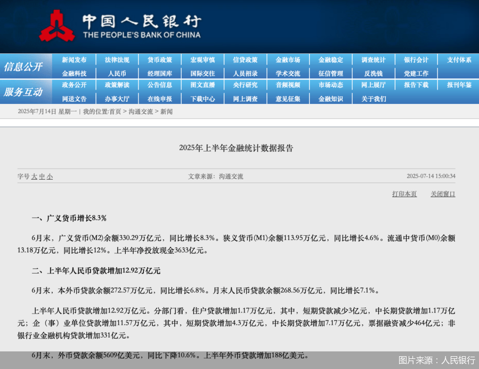The image size is (479, 369).
Task: Open 公告信息 page
Action: (x=160, y=85)
